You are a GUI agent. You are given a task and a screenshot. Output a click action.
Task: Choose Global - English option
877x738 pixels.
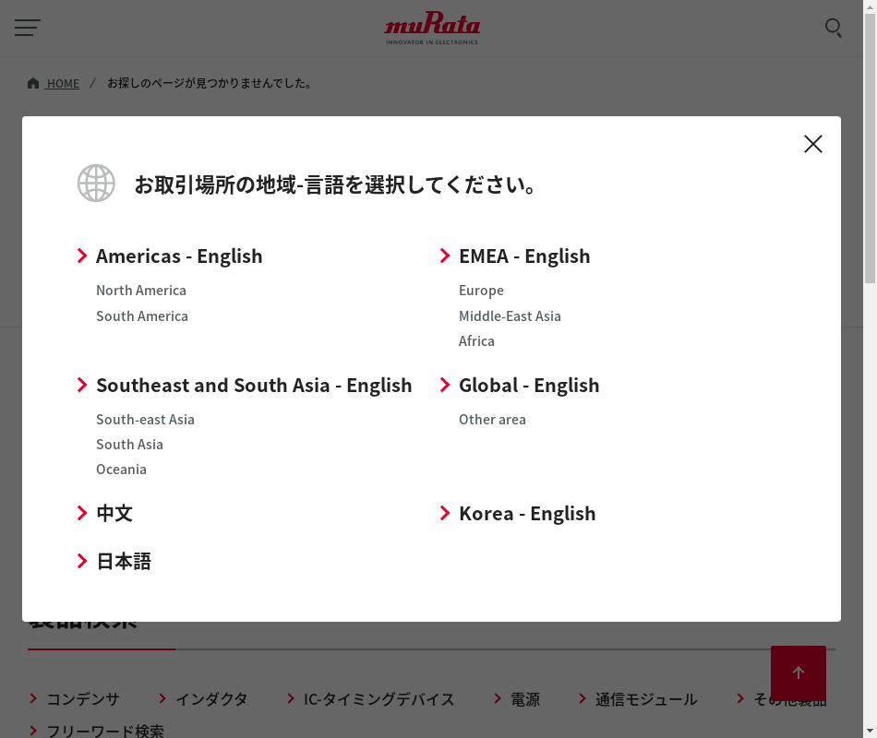tap(528, 385)
